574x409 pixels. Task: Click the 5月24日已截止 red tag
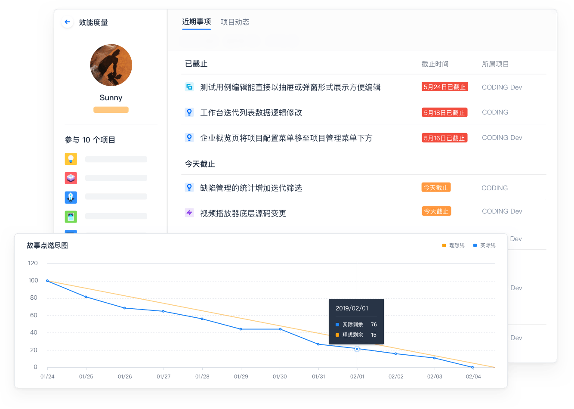444,87
